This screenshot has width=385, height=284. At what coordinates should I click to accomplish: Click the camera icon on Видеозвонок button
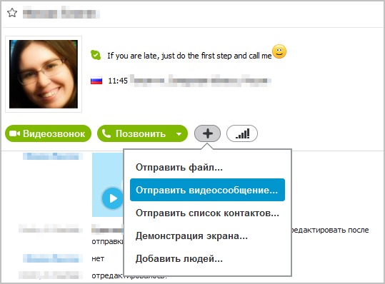pos(14,133)
